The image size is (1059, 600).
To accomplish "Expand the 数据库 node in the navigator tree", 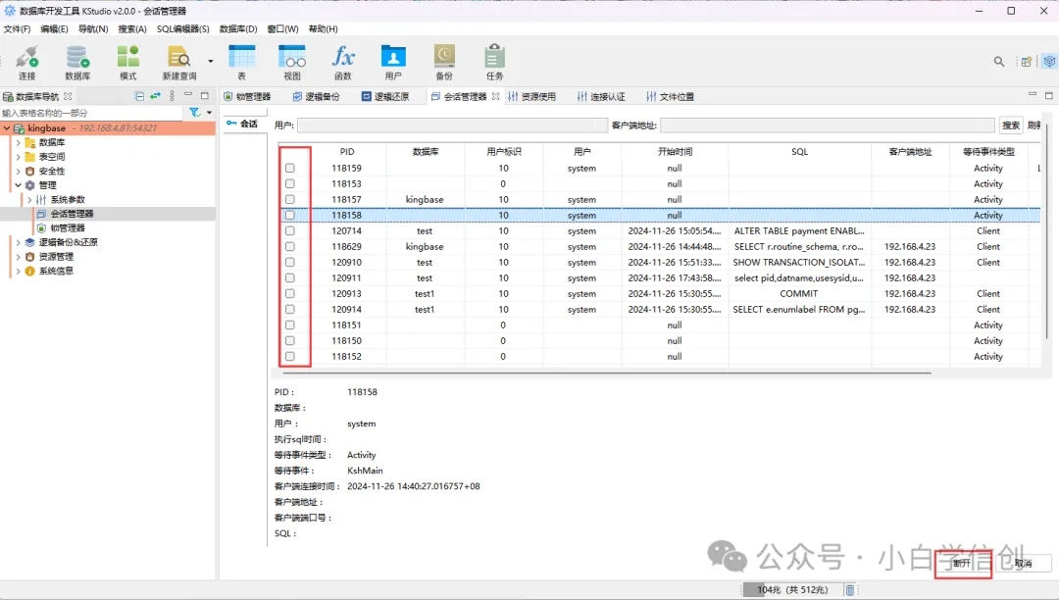I will pos(19,142).
